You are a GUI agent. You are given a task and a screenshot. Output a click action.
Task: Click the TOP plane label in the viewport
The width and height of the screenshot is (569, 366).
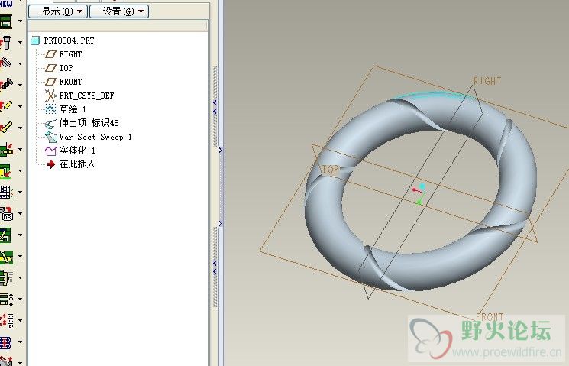pyautogui.click(x=329, y=170)
